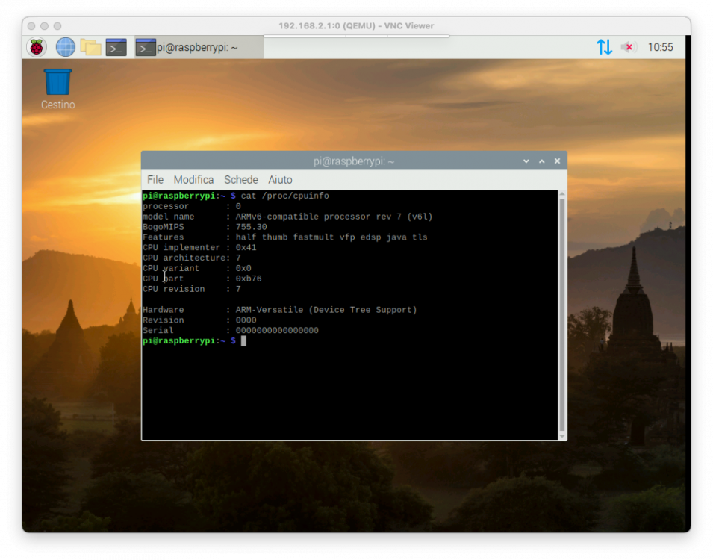Close the pi@raspberrypi terminal window
This screenshot has height=560, width=713.
click(557, 161)
